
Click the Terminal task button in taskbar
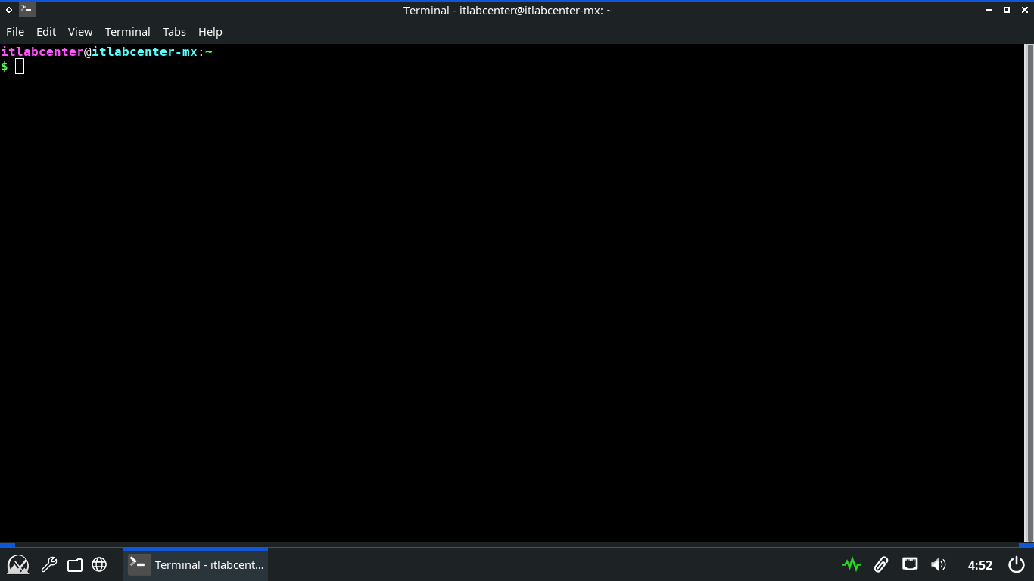pyautogui.click(x=196, y=564)
